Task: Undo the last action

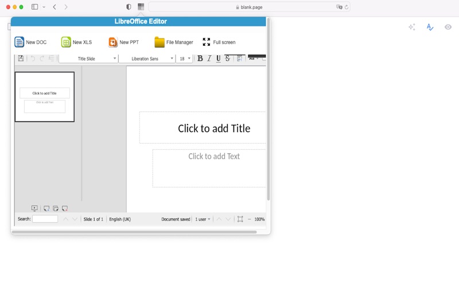Action: 33,59
